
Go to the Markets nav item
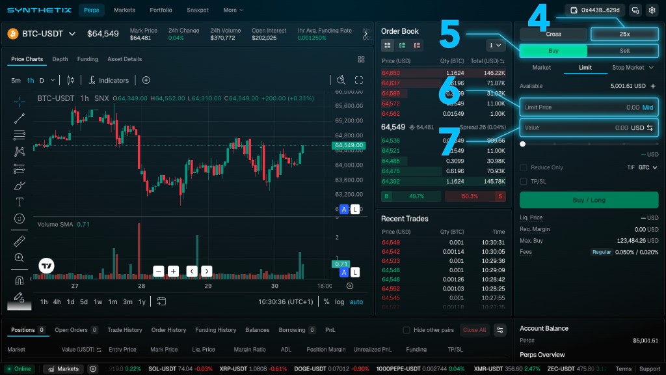(124, 10)
